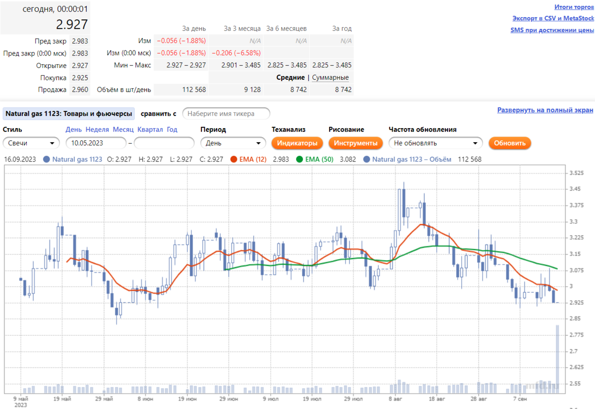Click the 3-month volume 9 128
595x409 pixels.
point(252,90)
